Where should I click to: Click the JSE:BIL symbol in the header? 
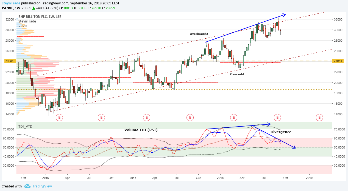pyautogui.click(x=7, y=8)
